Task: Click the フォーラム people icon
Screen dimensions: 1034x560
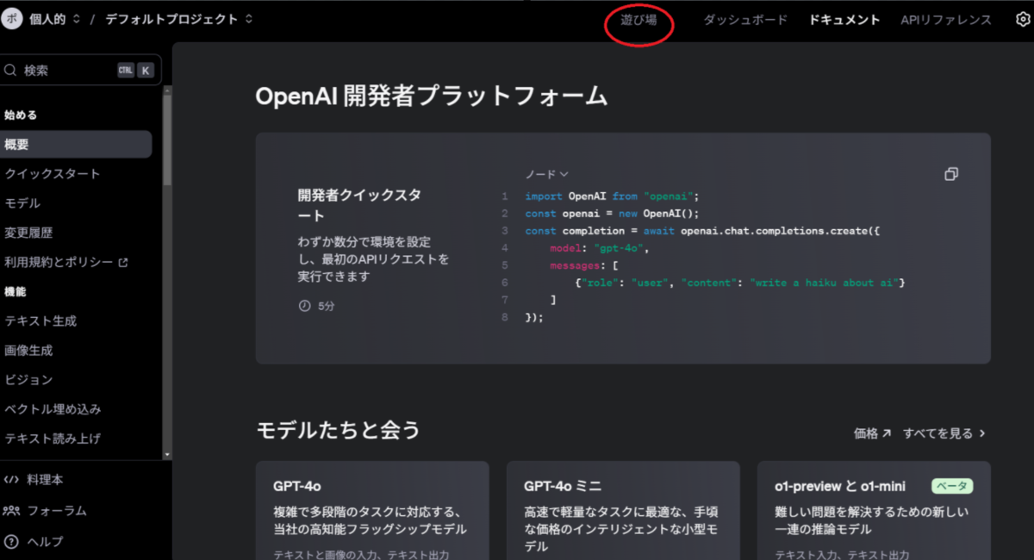Action: 11,511
